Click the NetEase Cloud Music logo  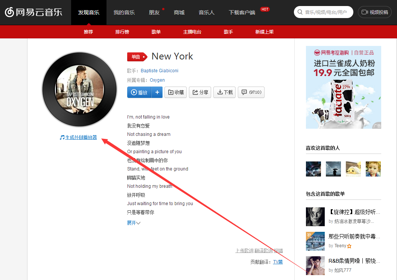tap(33, 12)
